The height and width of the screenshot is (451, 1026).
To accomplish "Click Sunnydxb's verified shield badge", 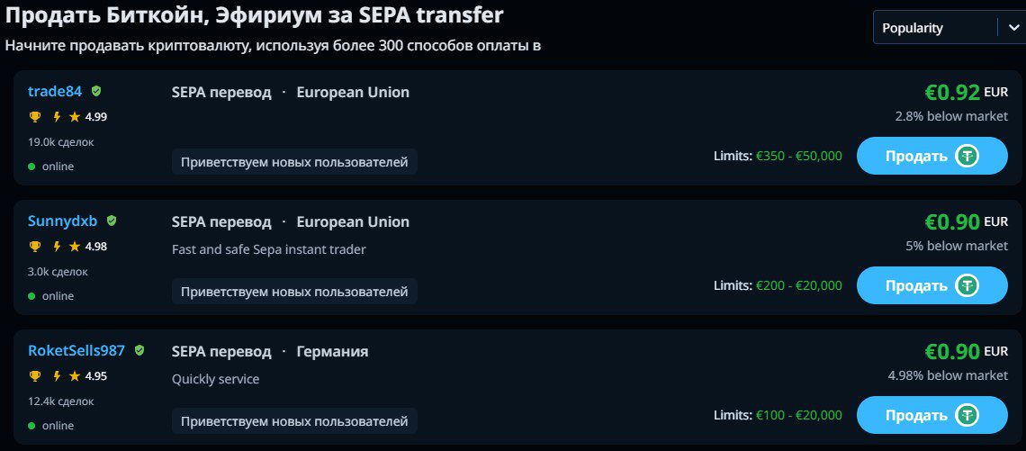I will click(112, 221).
